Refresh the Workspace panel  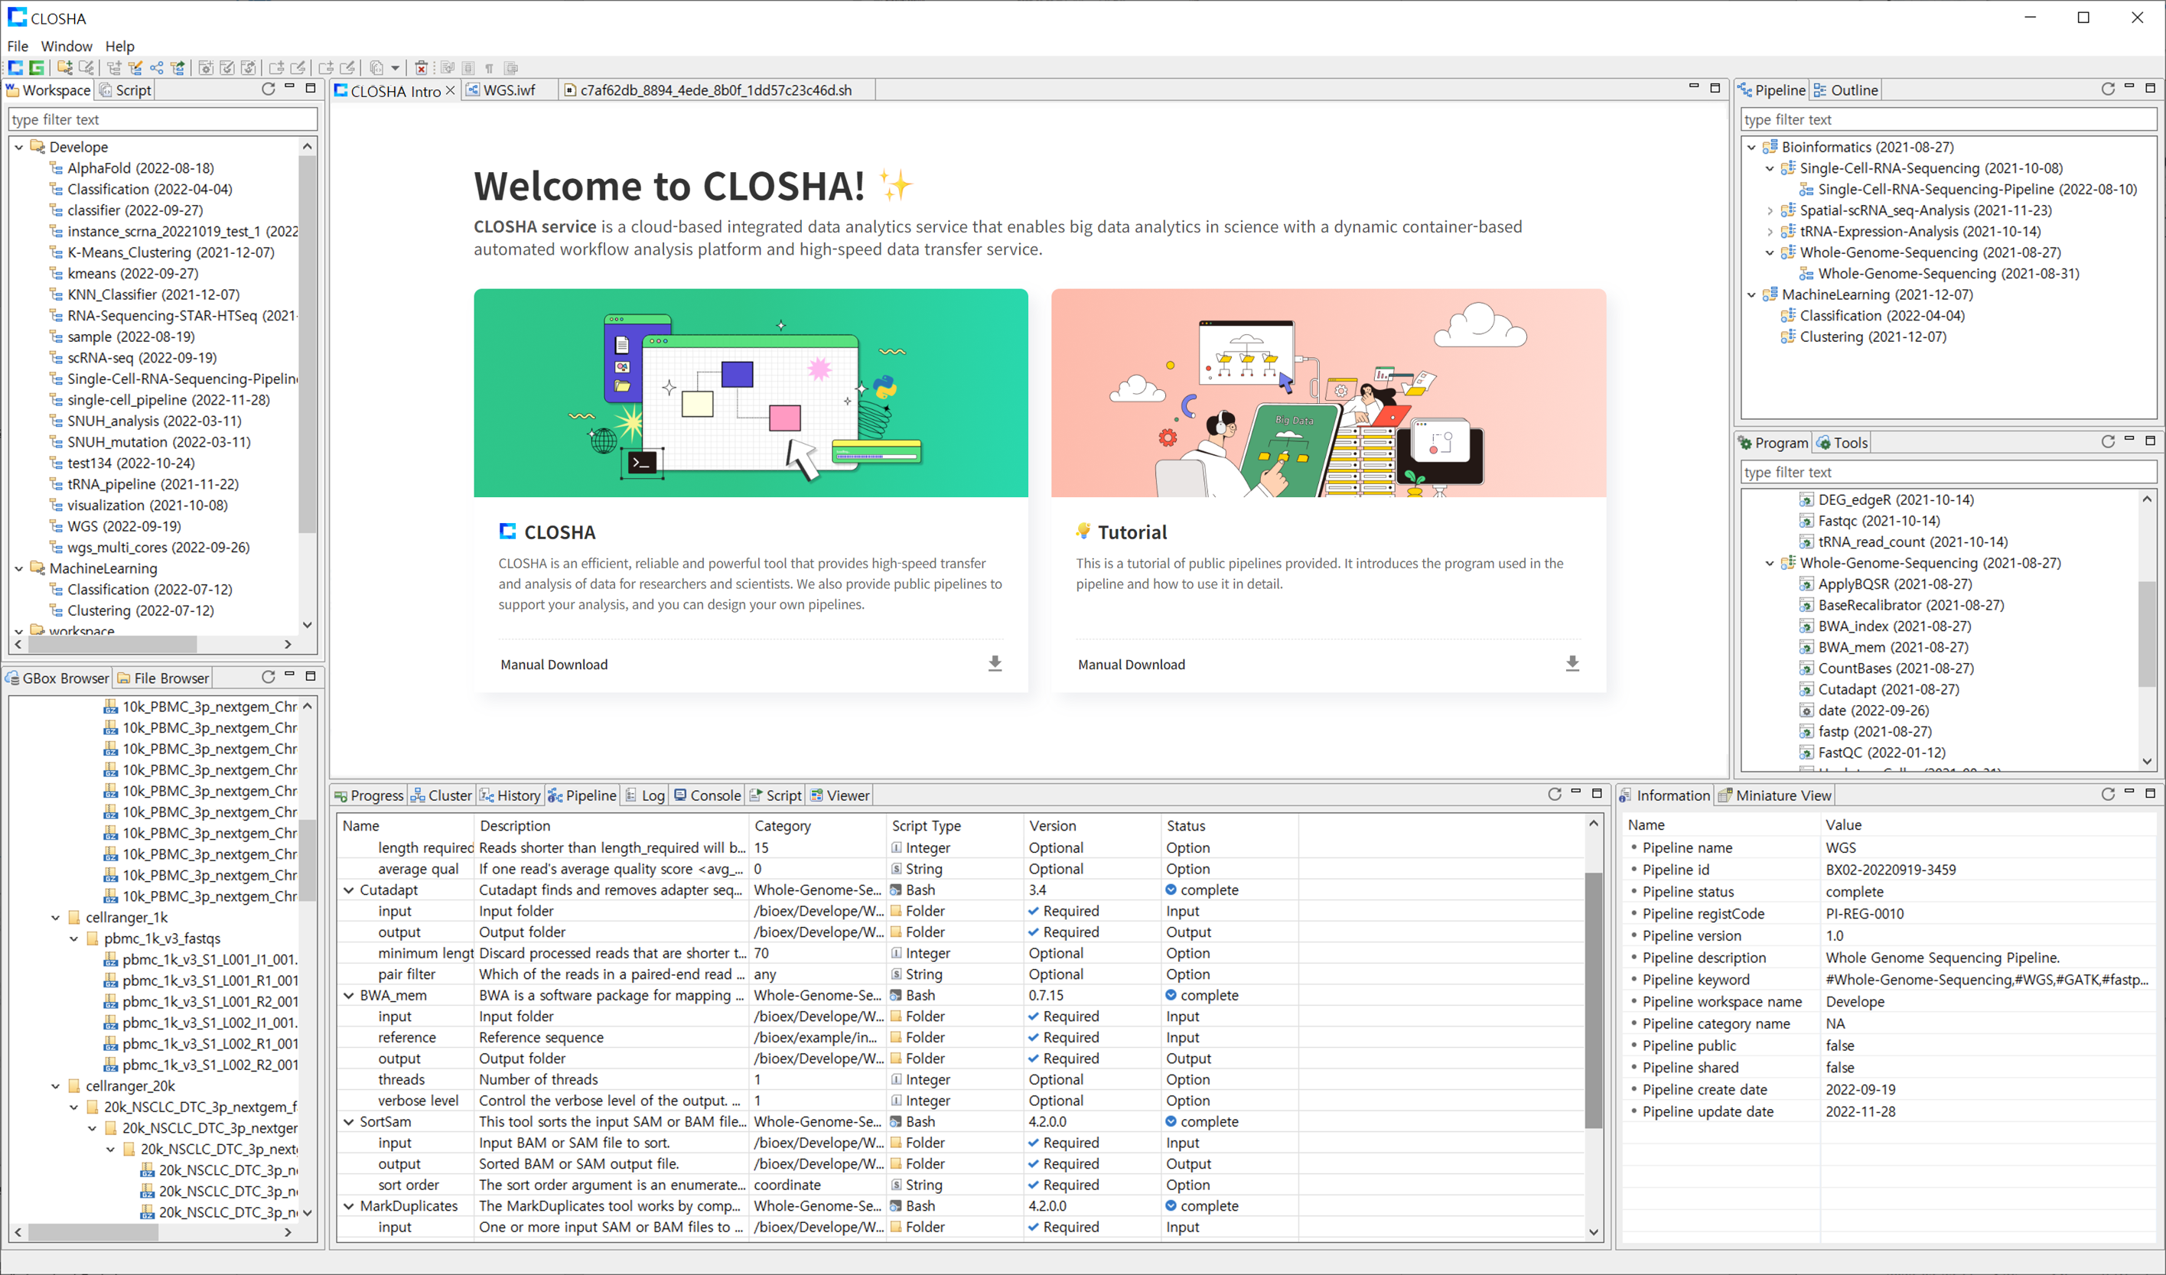[x=269, y=89]
